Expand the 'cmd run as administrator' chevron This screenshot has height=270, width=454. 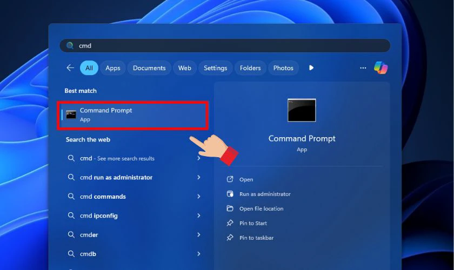tap(199, 178)
